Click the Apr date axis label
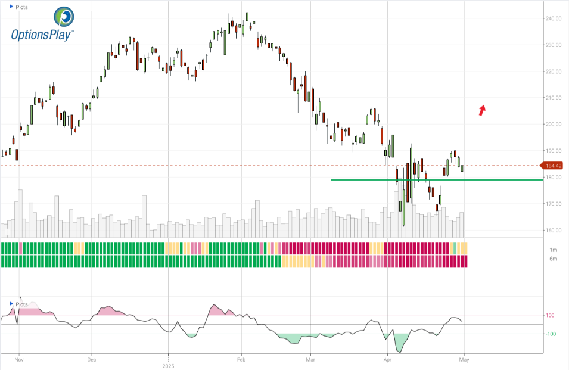The height and width of the screenshot is (370, 569). point(387,360)
